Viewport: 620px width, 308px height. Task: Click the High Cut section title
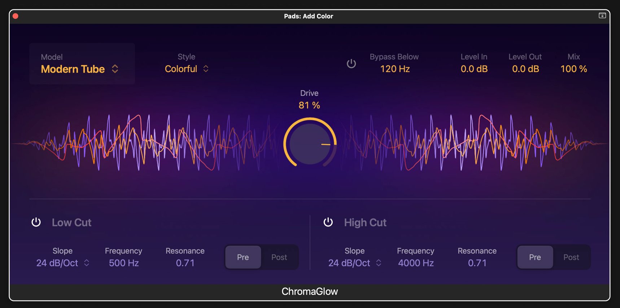point(365,223)
